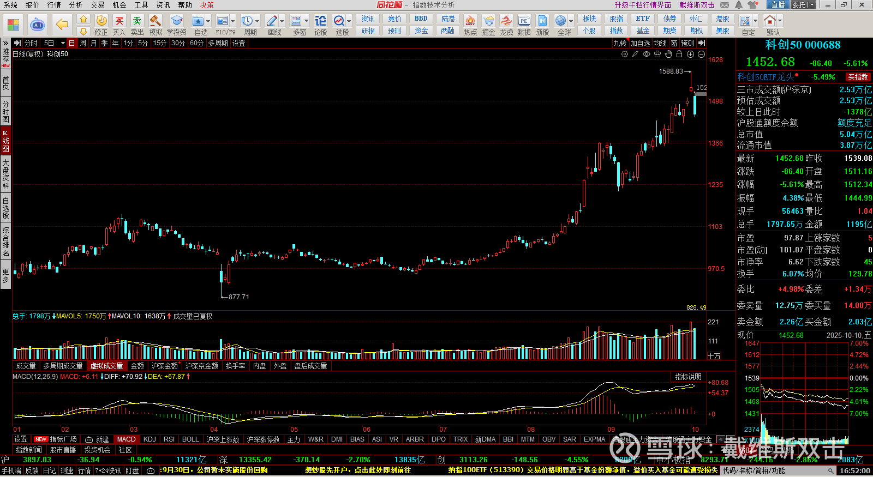
Task: Expand the 5日 period dropdown arrow
Action: pyautogui.click(x=63, y=43)
